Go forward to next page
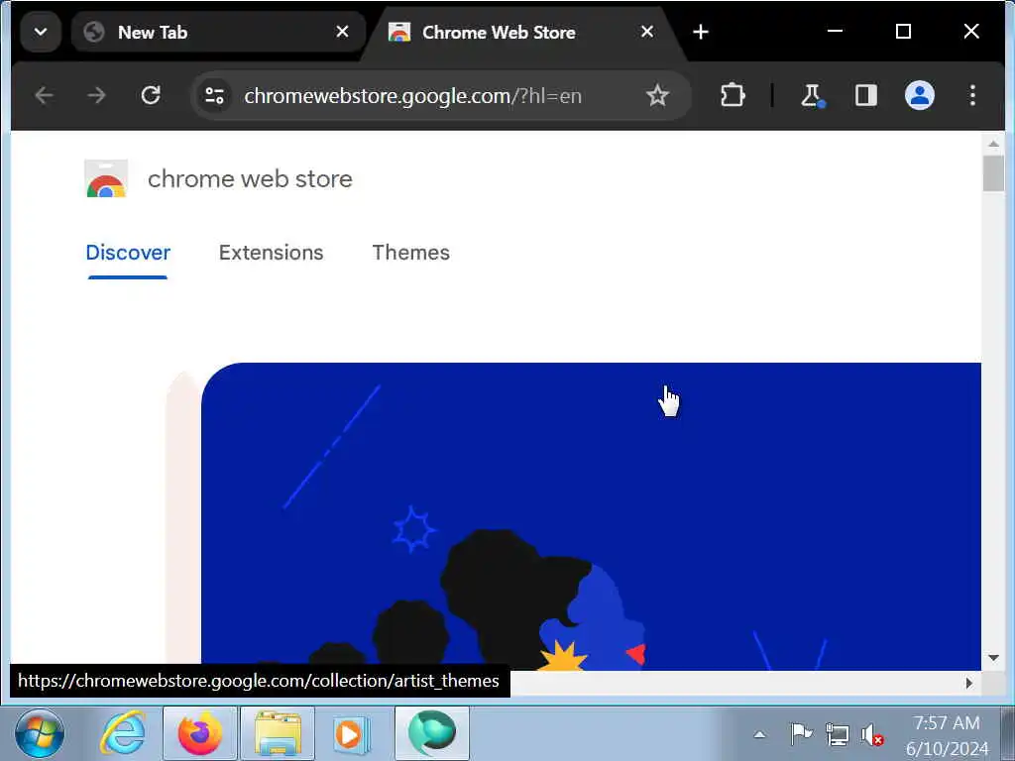 point(96,96)
